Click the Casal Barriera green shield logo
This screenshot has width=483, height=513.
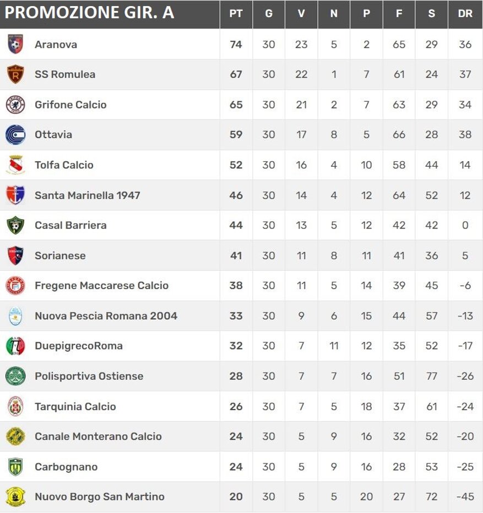(x=15, y=225)
